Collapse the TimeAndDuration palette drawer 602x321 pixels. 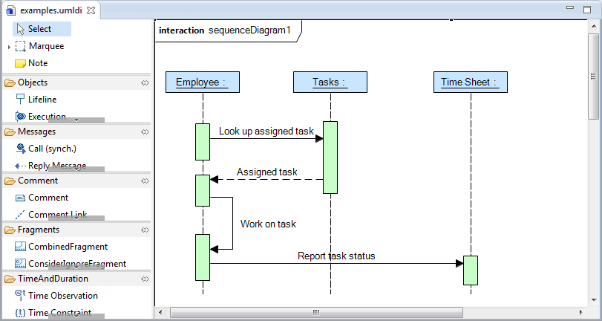52,279
